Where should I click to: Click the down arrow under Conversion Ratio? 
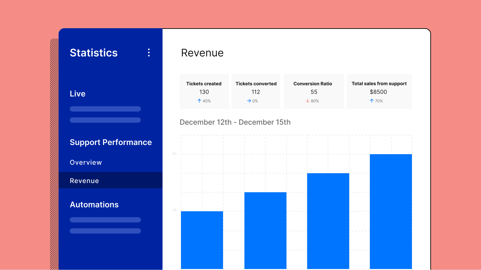(308, 101)
